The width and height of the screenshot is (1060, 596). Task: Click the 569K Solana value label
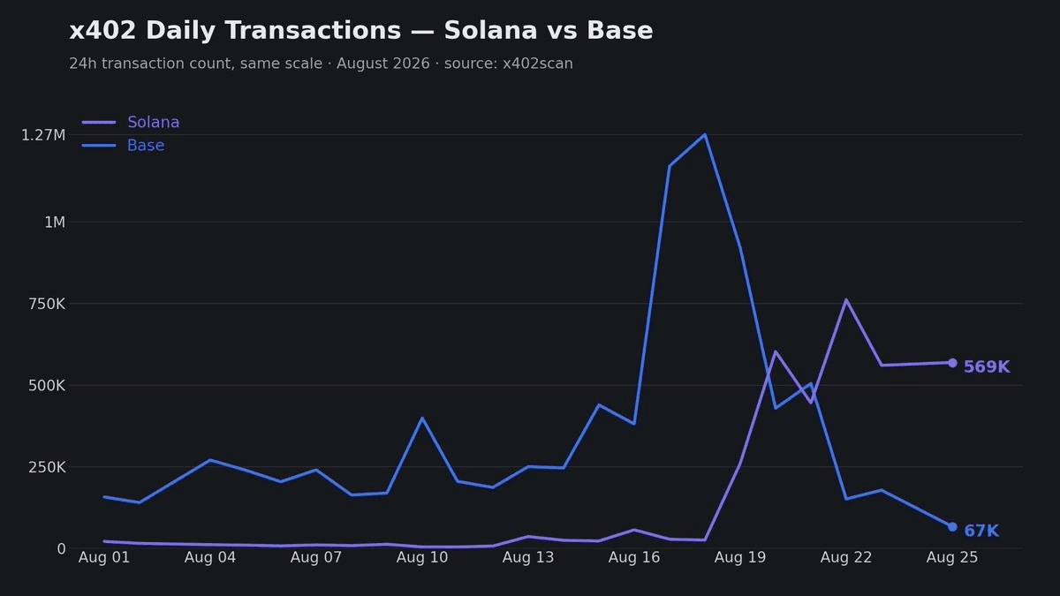[987, 367]
